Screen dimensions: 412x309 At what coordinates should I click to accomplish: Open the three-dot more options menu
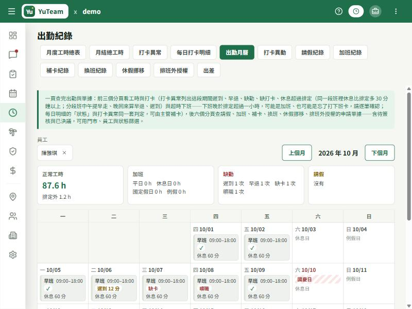pyautogui.click(x=396, y=11)
